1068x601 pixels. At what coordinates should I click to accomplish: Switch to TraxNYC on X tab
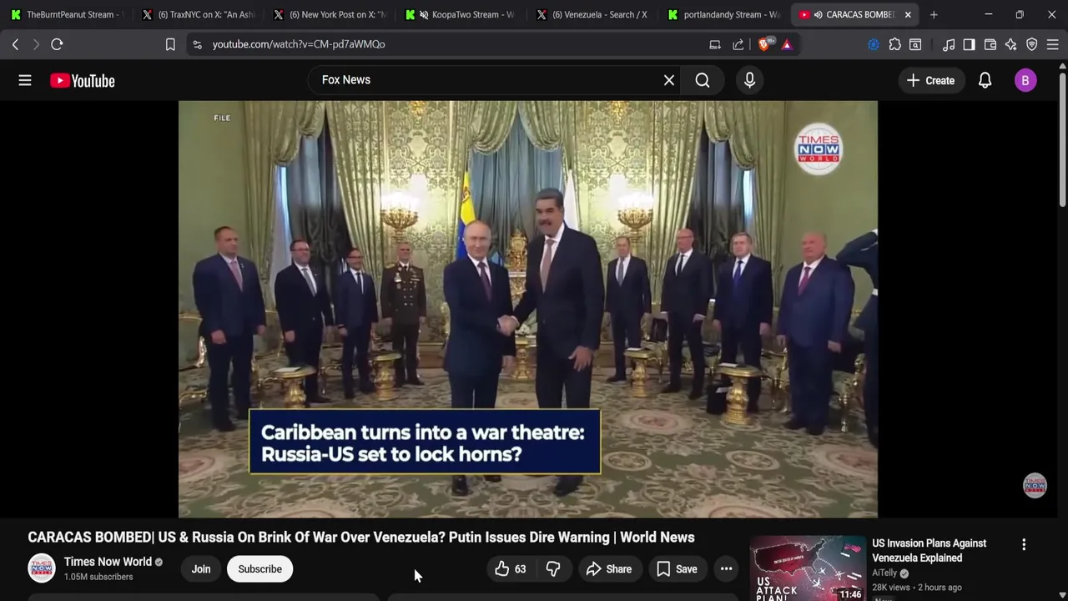[x=199, y=14]
